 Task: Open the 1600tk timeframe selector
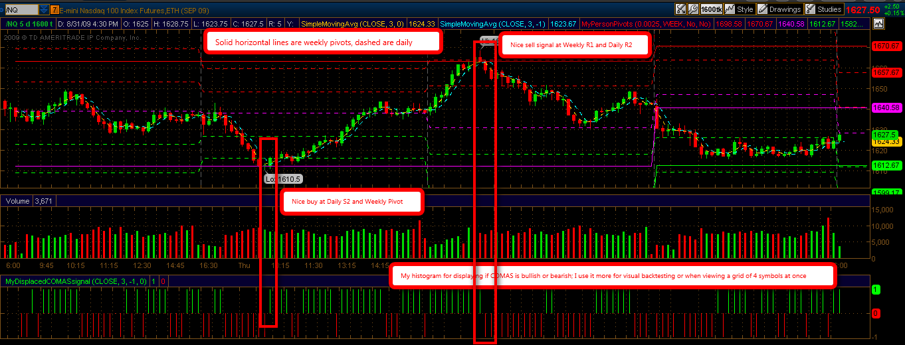711,9
